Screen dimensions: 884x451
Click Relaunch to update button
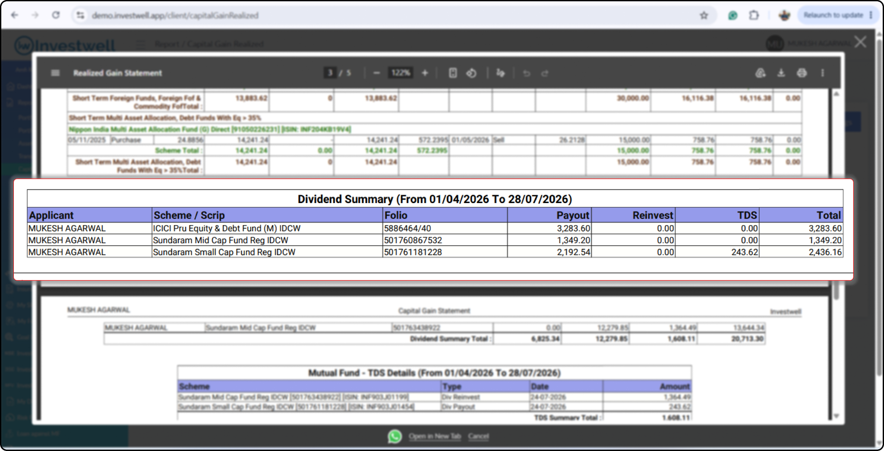pos(833,15)
